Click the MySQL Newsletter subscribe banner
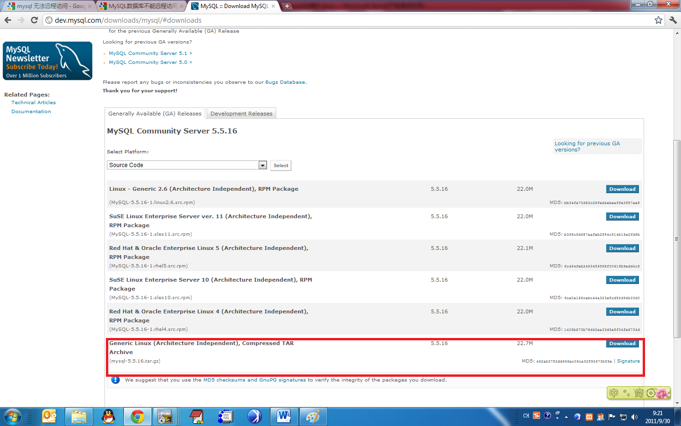The width and height of the screenshot is (681, 426). point(48,61)
